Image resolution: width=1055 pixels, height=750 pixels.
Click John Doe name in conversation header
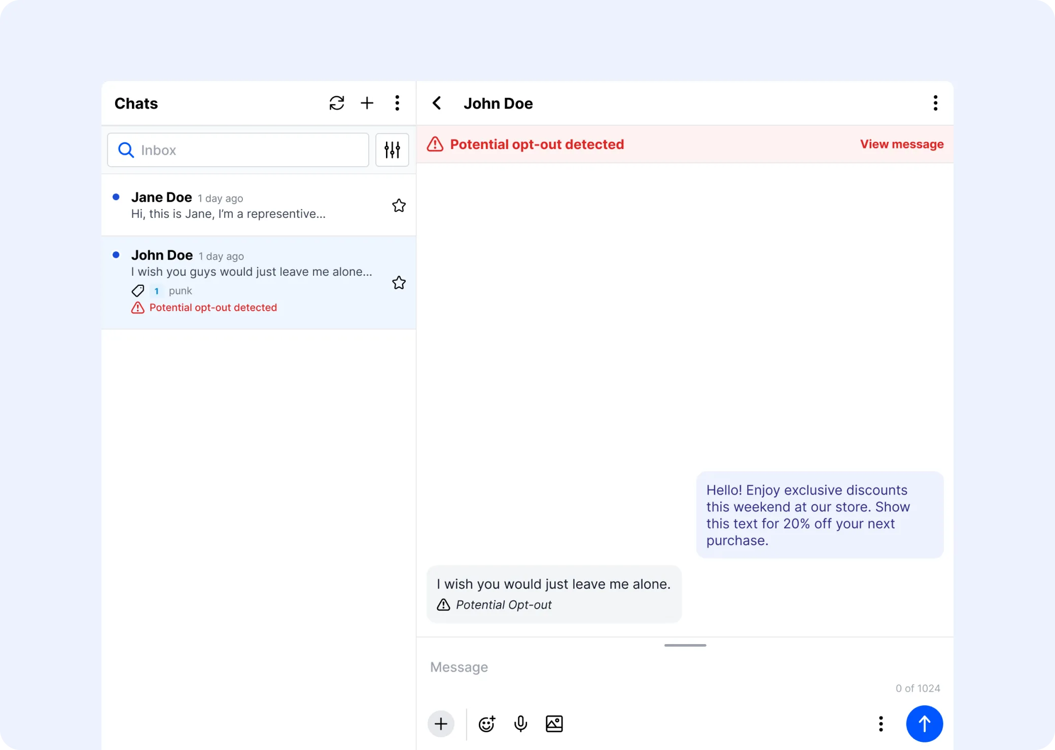(x=498, y=103)
